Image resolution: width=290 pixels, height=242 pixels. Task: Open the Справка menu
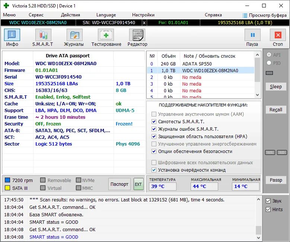(x=213, y=15)
